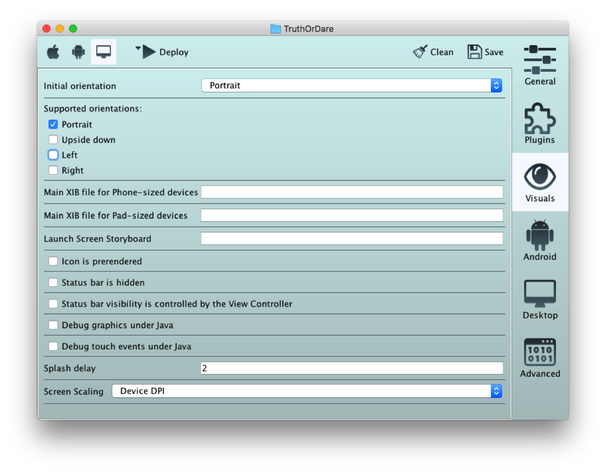Click the Splash delay value field
Screen dimensions: 606x473
click(352, 368)
